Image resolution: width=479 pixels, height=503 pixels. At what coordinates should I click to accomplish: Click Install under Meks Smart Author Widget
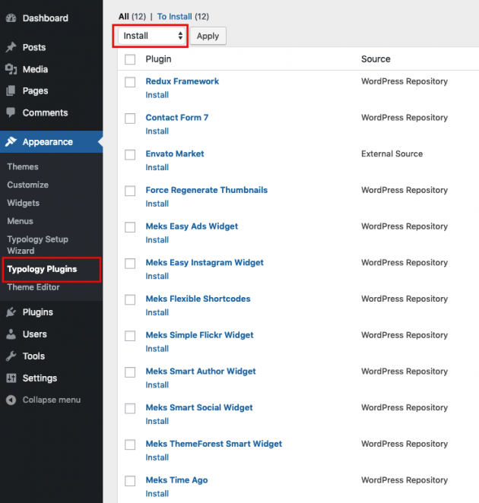point(157,385)
